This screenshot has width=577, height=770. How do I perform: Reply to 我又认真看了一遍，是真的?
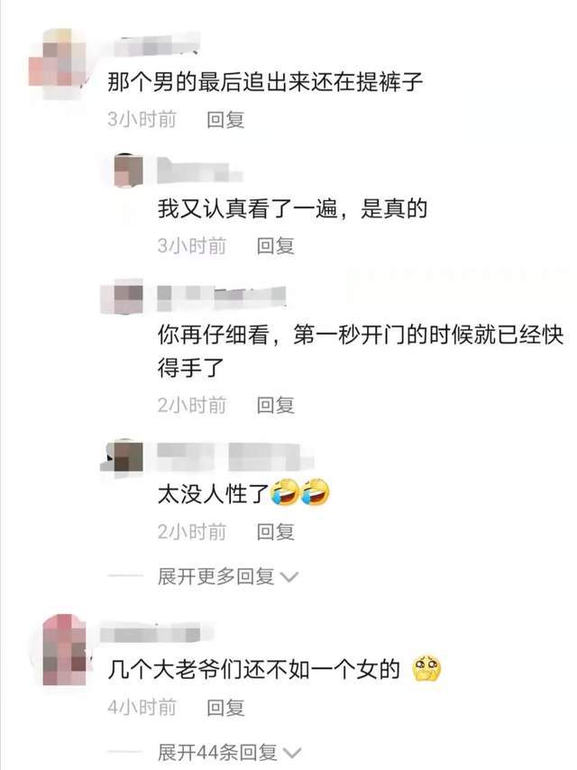tap(276, 246)
